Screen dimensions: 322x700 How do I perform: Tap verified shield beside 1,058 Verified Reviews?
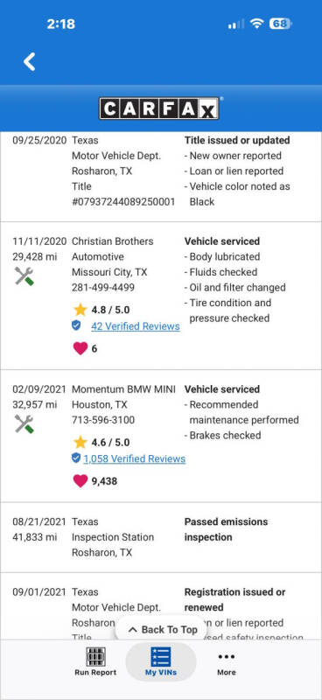76,458
